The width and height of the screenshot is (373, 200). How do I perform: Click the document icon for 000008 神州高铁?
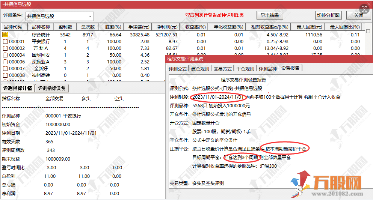click(x=5, y=75)
